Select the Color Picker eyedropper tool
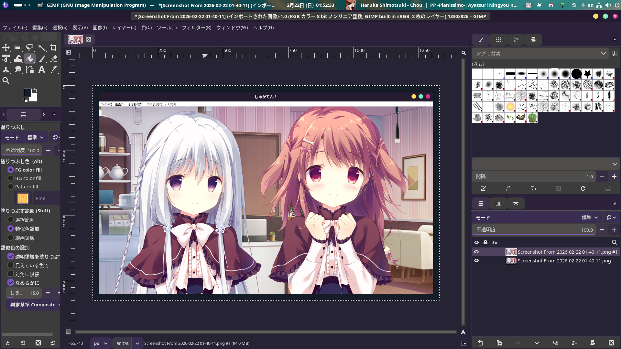 point(54,70)
